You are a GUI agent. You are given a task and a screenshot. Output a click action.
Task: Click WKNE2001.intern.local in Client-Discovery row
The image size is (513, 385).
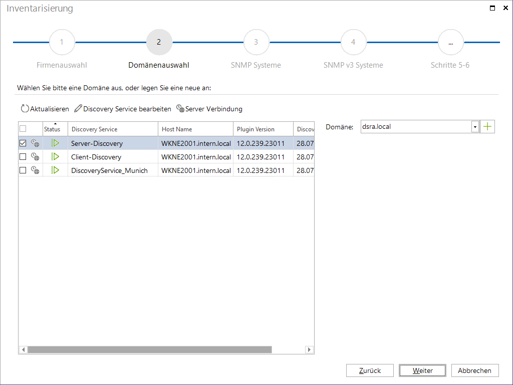(x=196, y=157)
